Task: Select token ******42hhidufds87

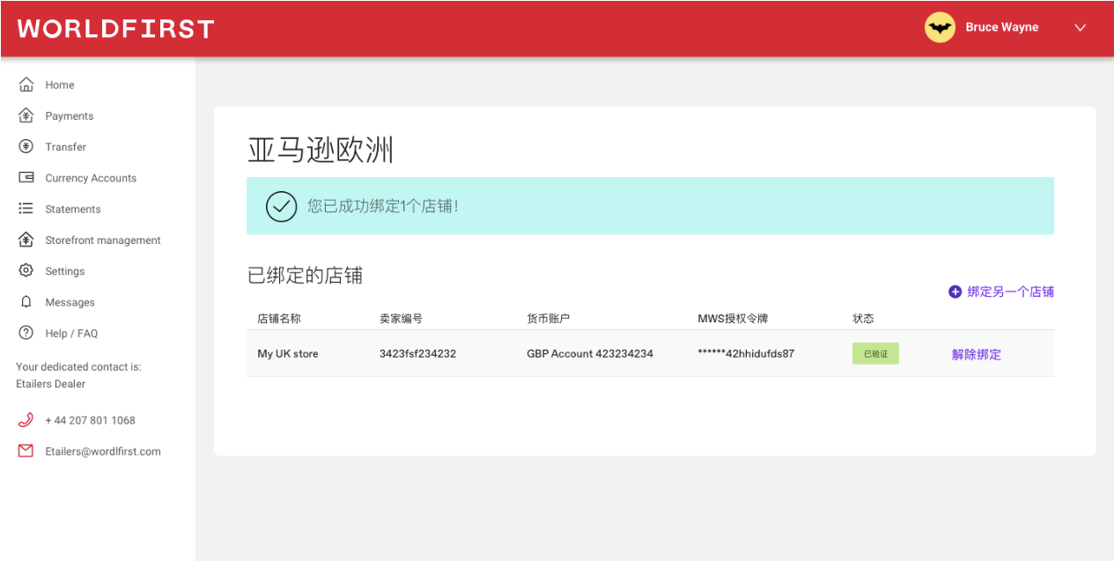Action: click(x=746, y=353)
